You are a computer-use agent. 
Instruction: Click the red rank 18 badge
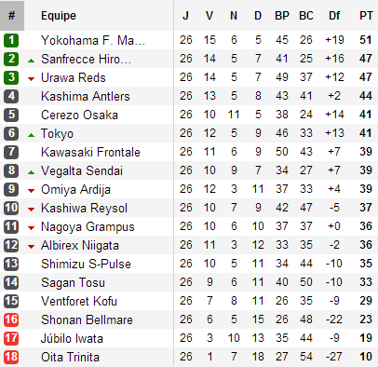click(x=11, y=357)
